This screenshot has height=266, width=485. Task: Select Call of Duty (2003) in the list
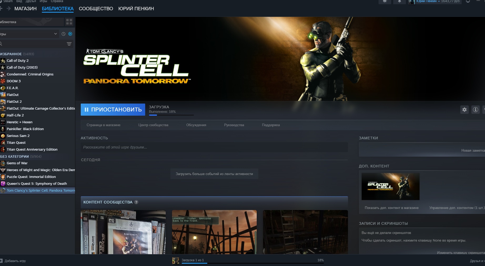coord(37,68)
